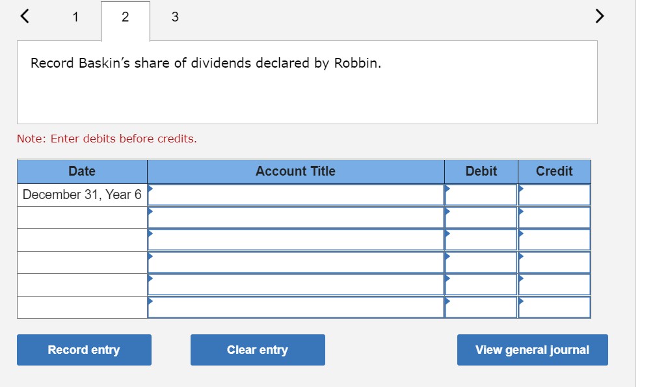Click Credit field in third row
This screenshot has width=668, height=387.
coord(554,240)
